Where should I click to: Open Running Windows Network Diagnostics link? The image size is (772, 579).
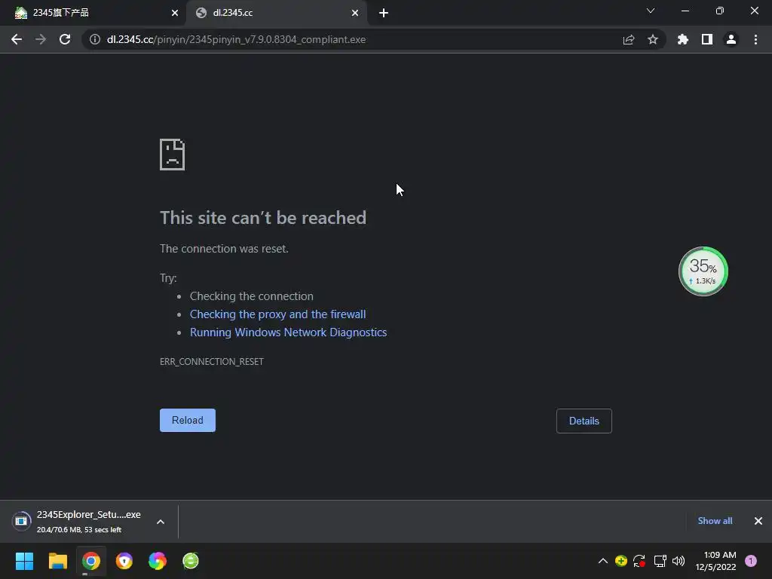click(289, 332)
